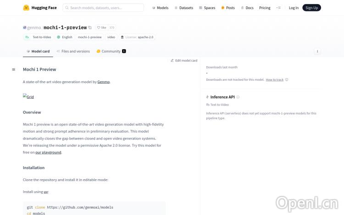
Task: Click the apache-2.0 license tag
Action: (137, 37)
